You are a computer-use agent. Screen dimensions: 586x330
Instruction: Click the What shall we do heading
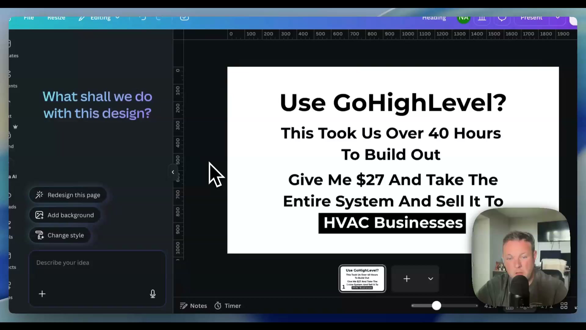[97, 105]
